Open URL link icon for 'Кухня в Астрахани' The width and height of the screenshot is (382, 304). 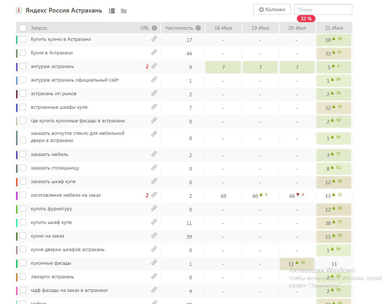154,53
